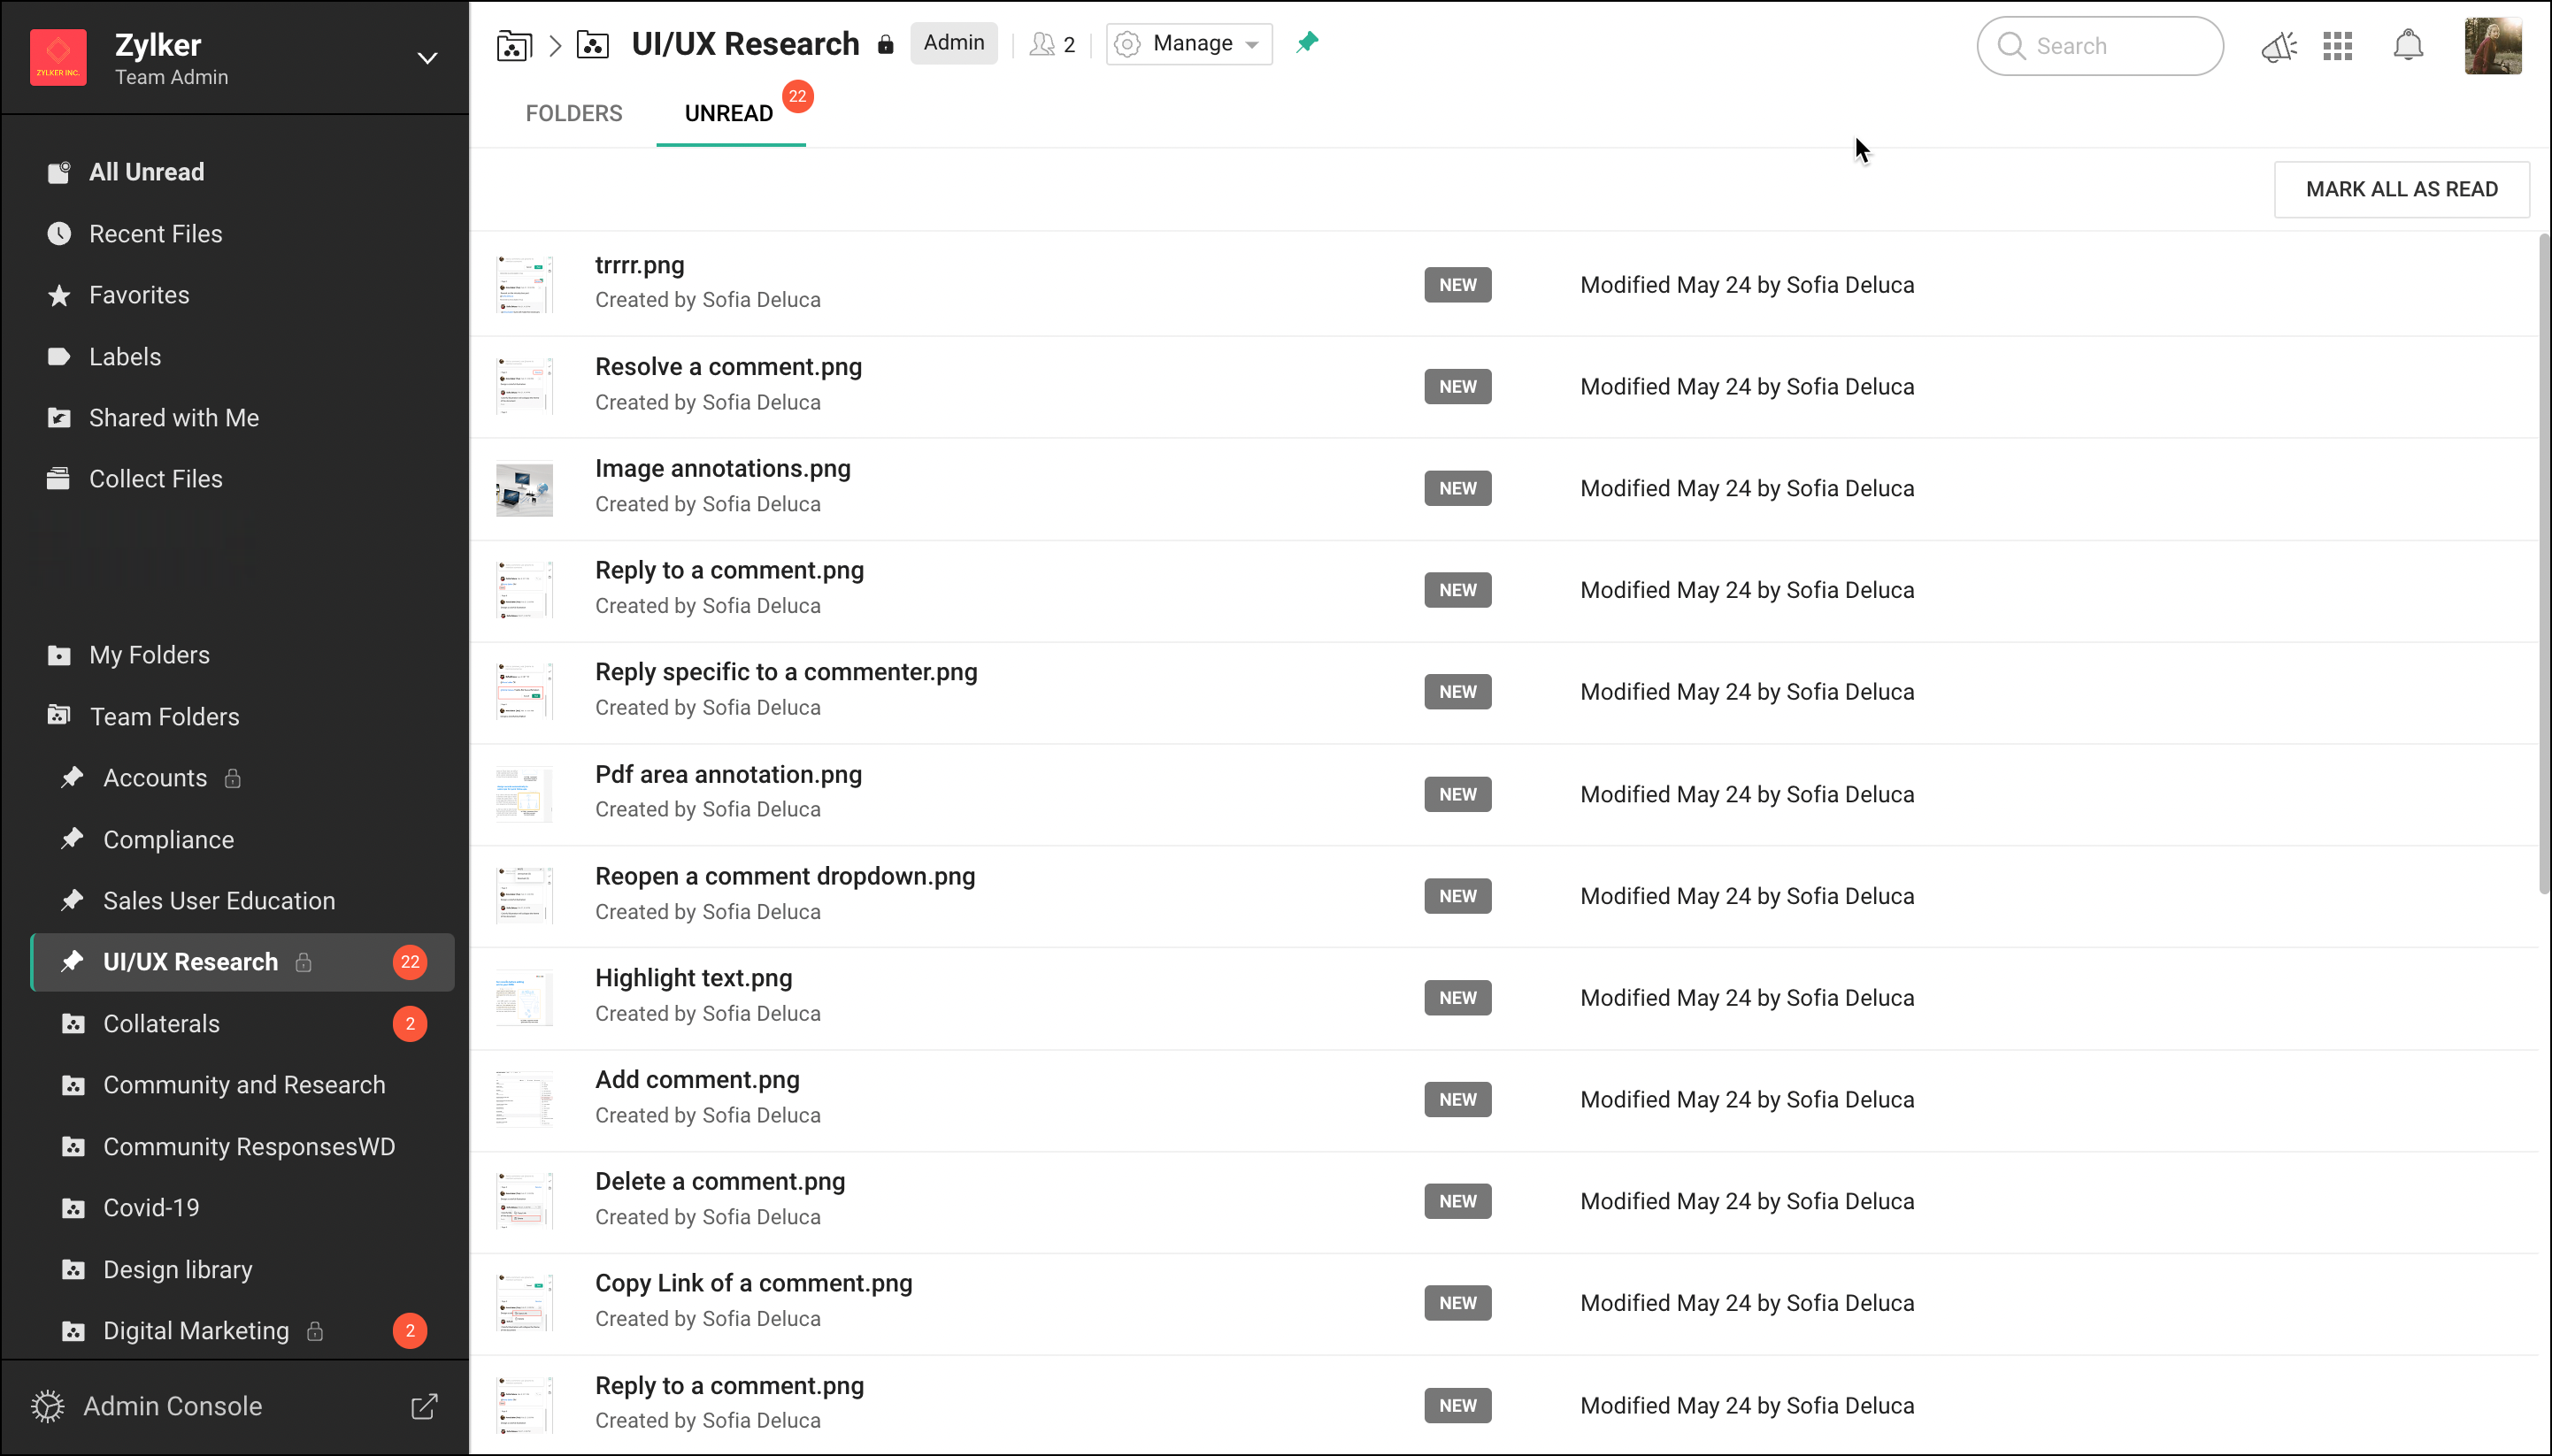2552x1456 pixels.
Task: Click the Team Folders breadcrumb icon
Action: pos(513,45)
